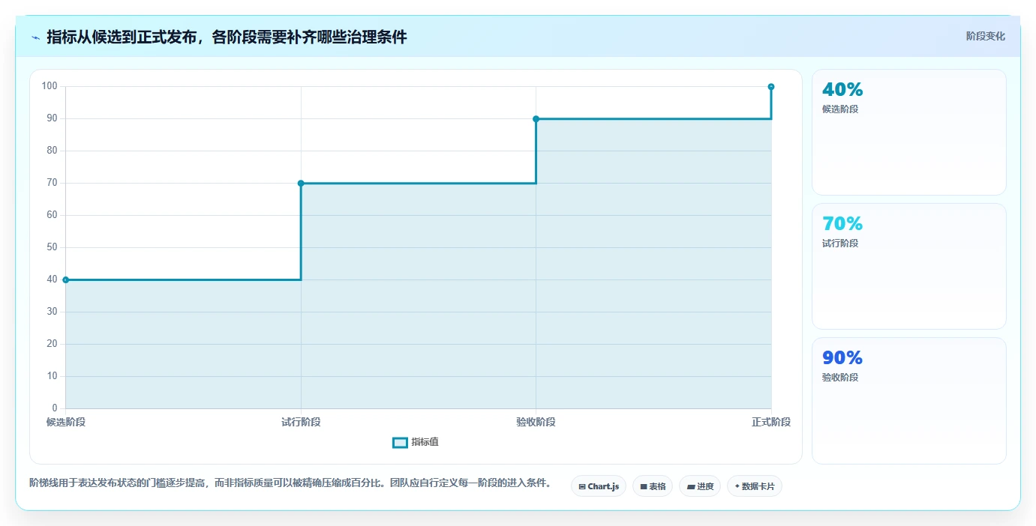
Task: Click the data point at 正式阶段 (100)
Action: tap(771, 87)
